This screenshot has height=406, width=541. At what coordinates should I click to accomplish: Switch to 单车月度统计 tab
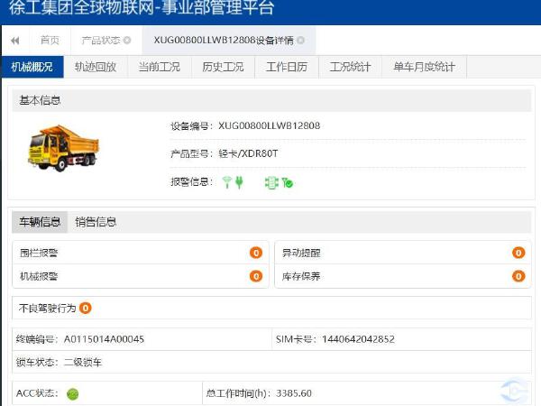click(425, 67)
